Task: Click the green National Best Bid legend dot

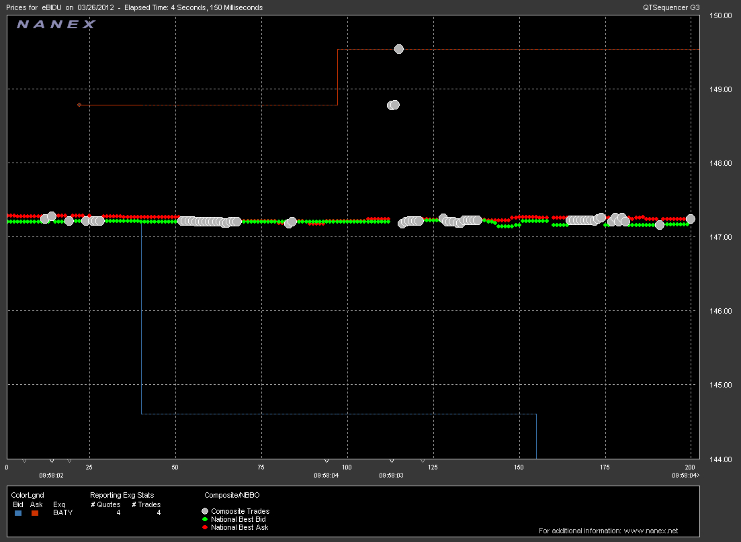Action: [x=205, y=520]
